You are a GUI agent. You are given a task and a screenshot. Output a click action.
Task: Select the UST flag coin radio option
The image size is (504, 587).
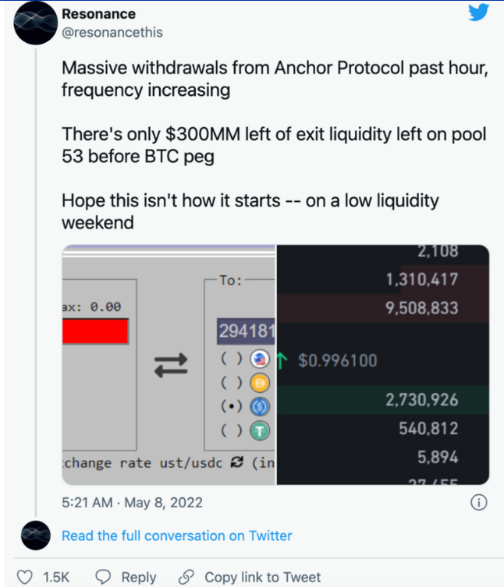click(x=231, y=359)
